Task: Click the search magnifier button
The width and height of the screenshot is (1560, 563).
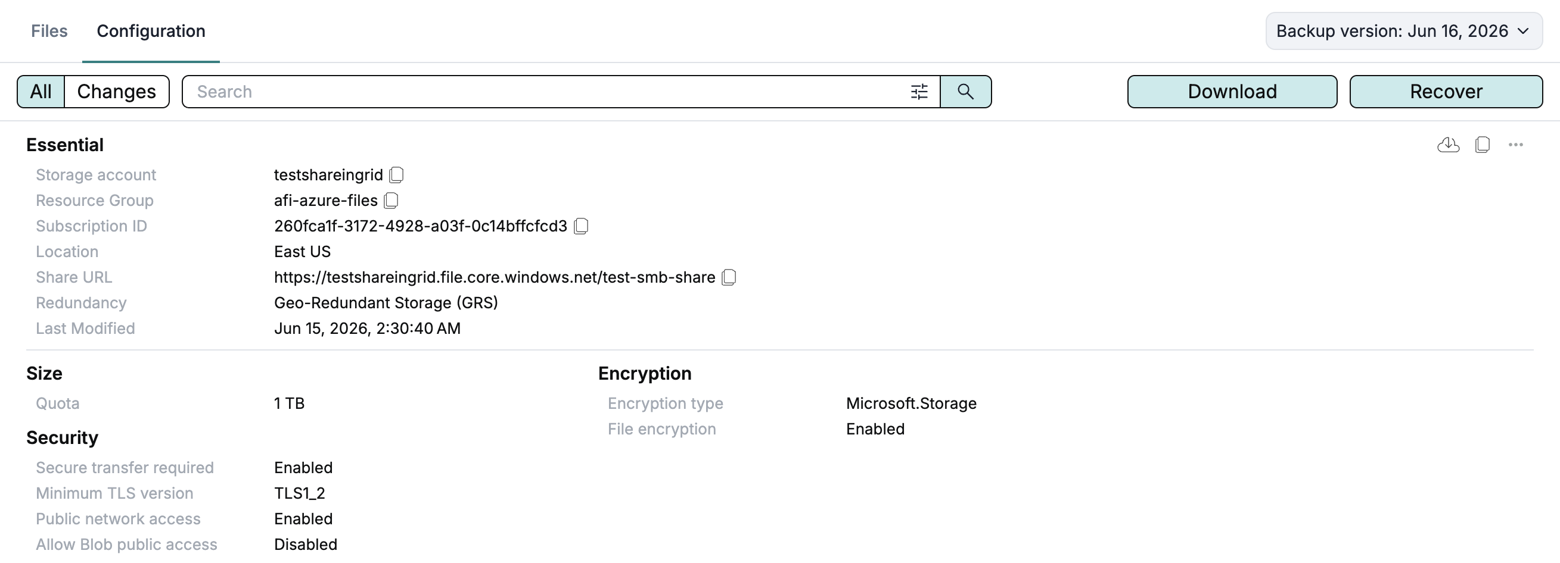Action: [x=966, y=91]
